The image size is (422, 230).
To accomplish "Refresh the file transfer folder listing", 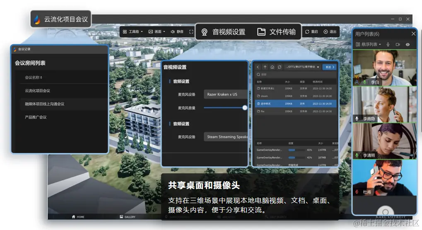I will 280,67.
